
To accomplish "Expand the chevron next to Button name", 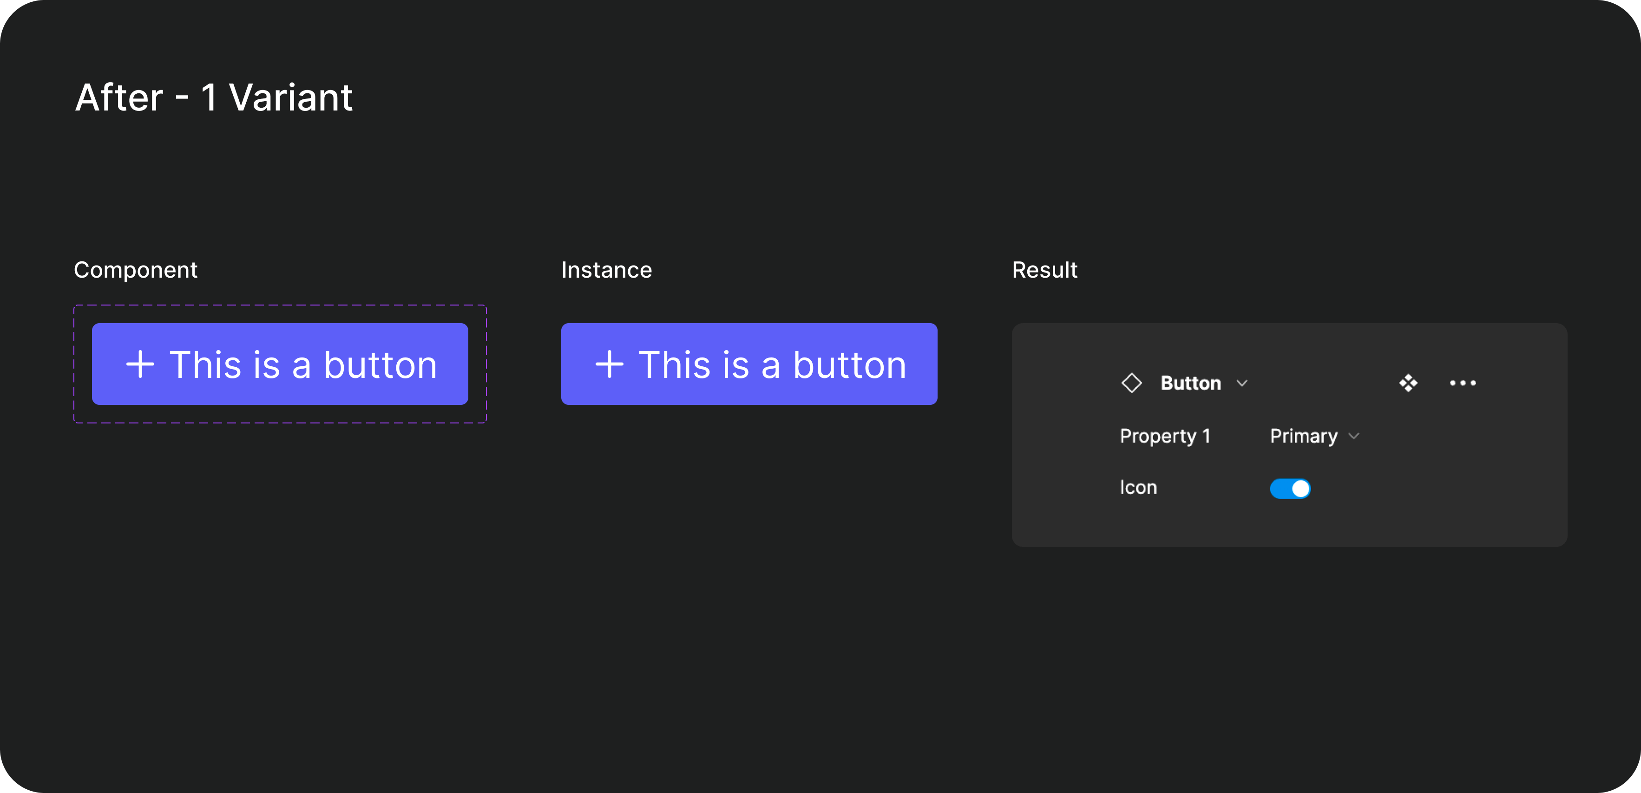I will pyautogui.click(x=1241, y=383).
